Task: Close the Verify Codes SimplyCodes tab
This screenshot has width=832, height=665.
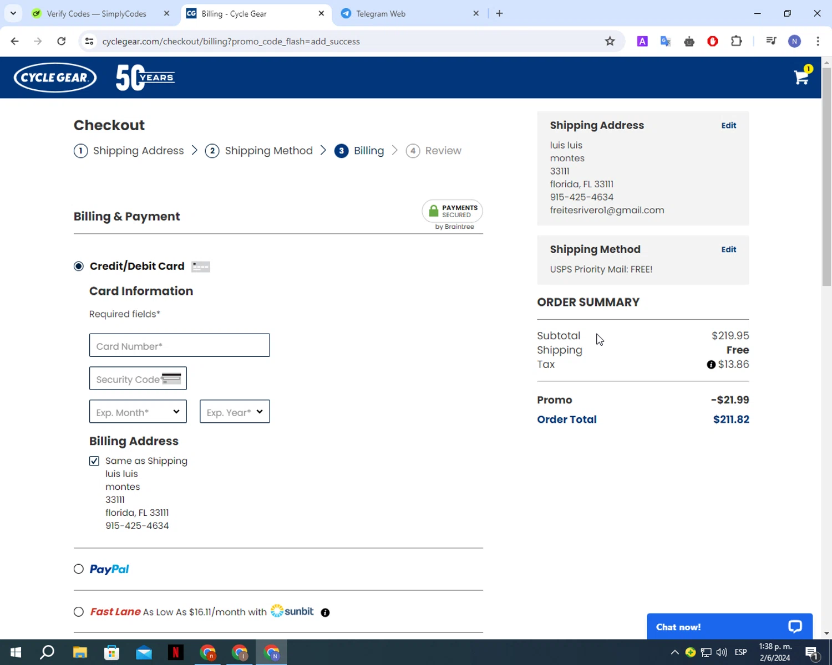Action: (166, 13)
